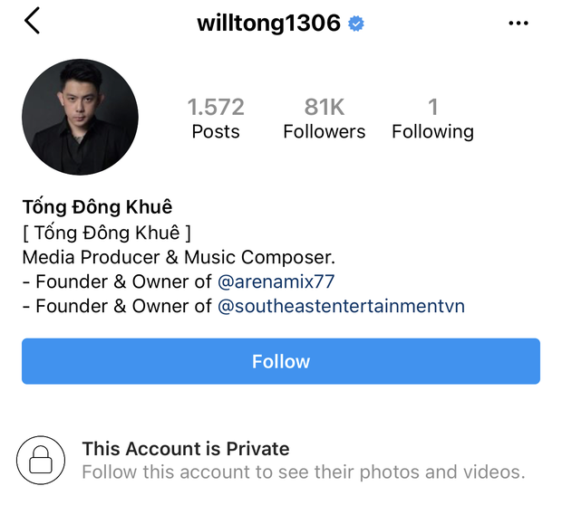Viewport: 562px width, 505px height.
Task: Click the 1.572 posts number
Action: 216,107
